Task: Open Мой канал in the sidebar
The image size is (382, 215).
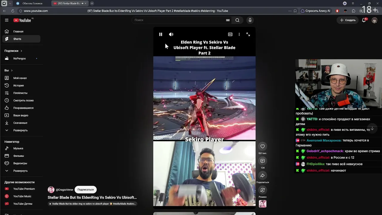Action: 21,78
